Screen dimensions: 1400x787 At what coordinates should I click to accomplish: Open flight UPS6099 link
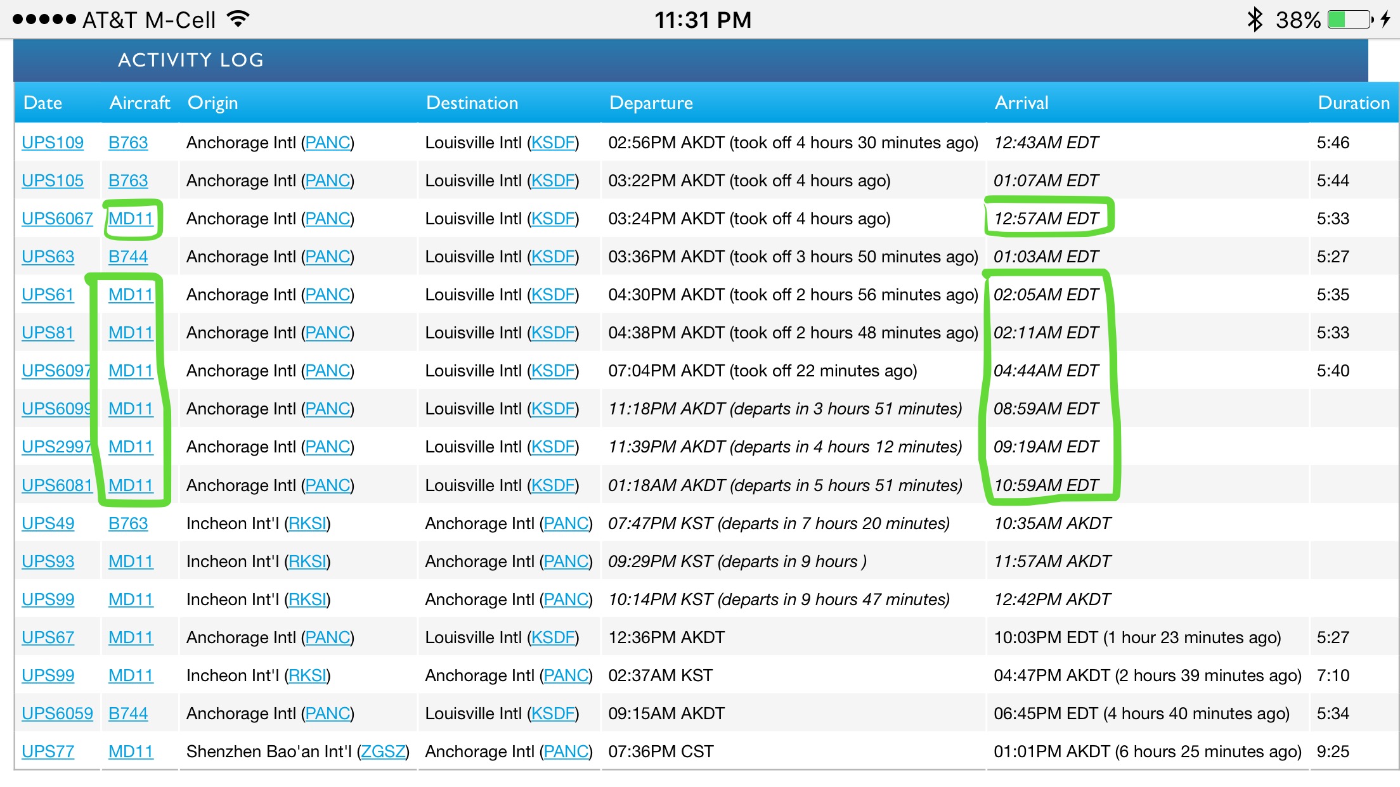(56, 409)
